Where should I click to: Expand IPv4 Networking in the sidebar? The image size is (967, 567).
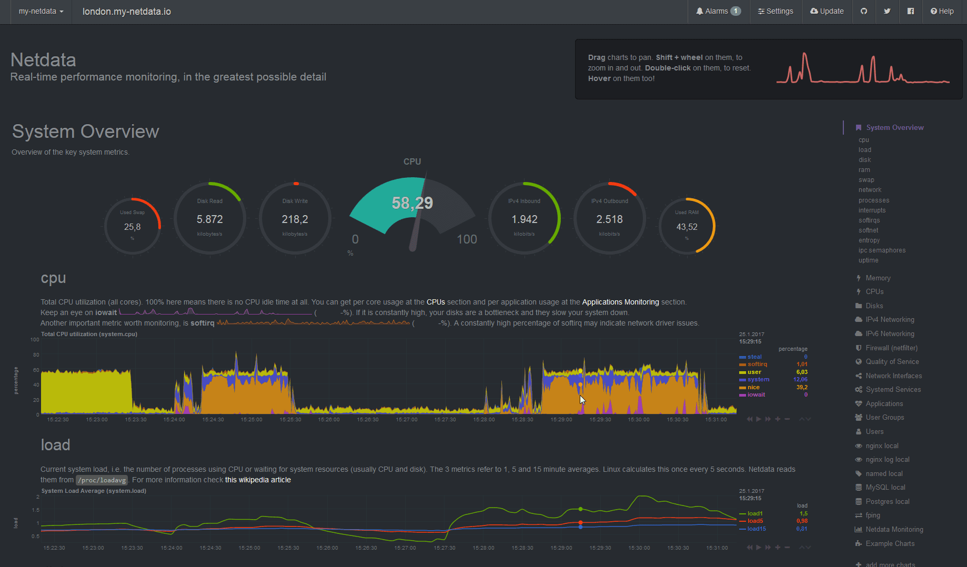pos(890,319)
